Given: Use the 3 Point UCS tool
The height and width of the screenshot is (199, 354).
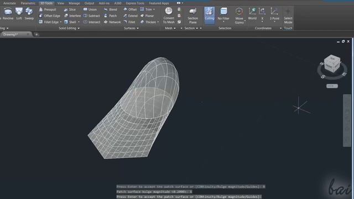Looking at the screenshot, I should [274, 14].
